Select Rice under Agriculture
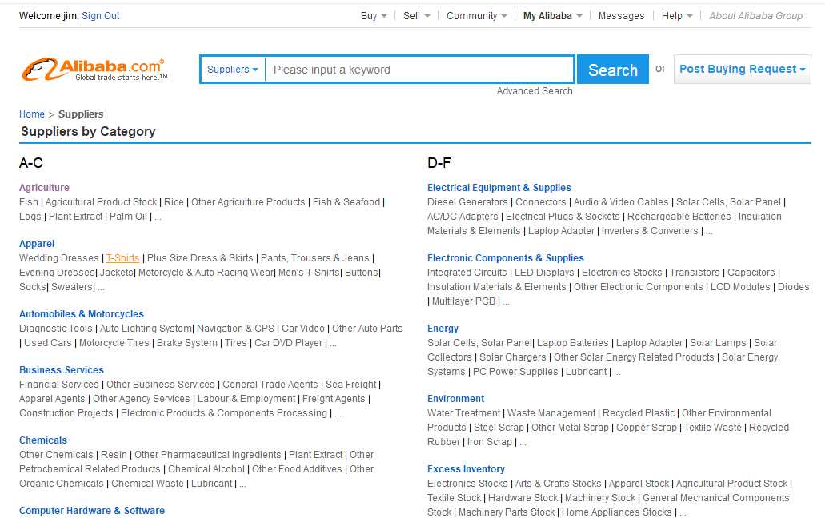825x518 pixels. [x=174, y=202]
